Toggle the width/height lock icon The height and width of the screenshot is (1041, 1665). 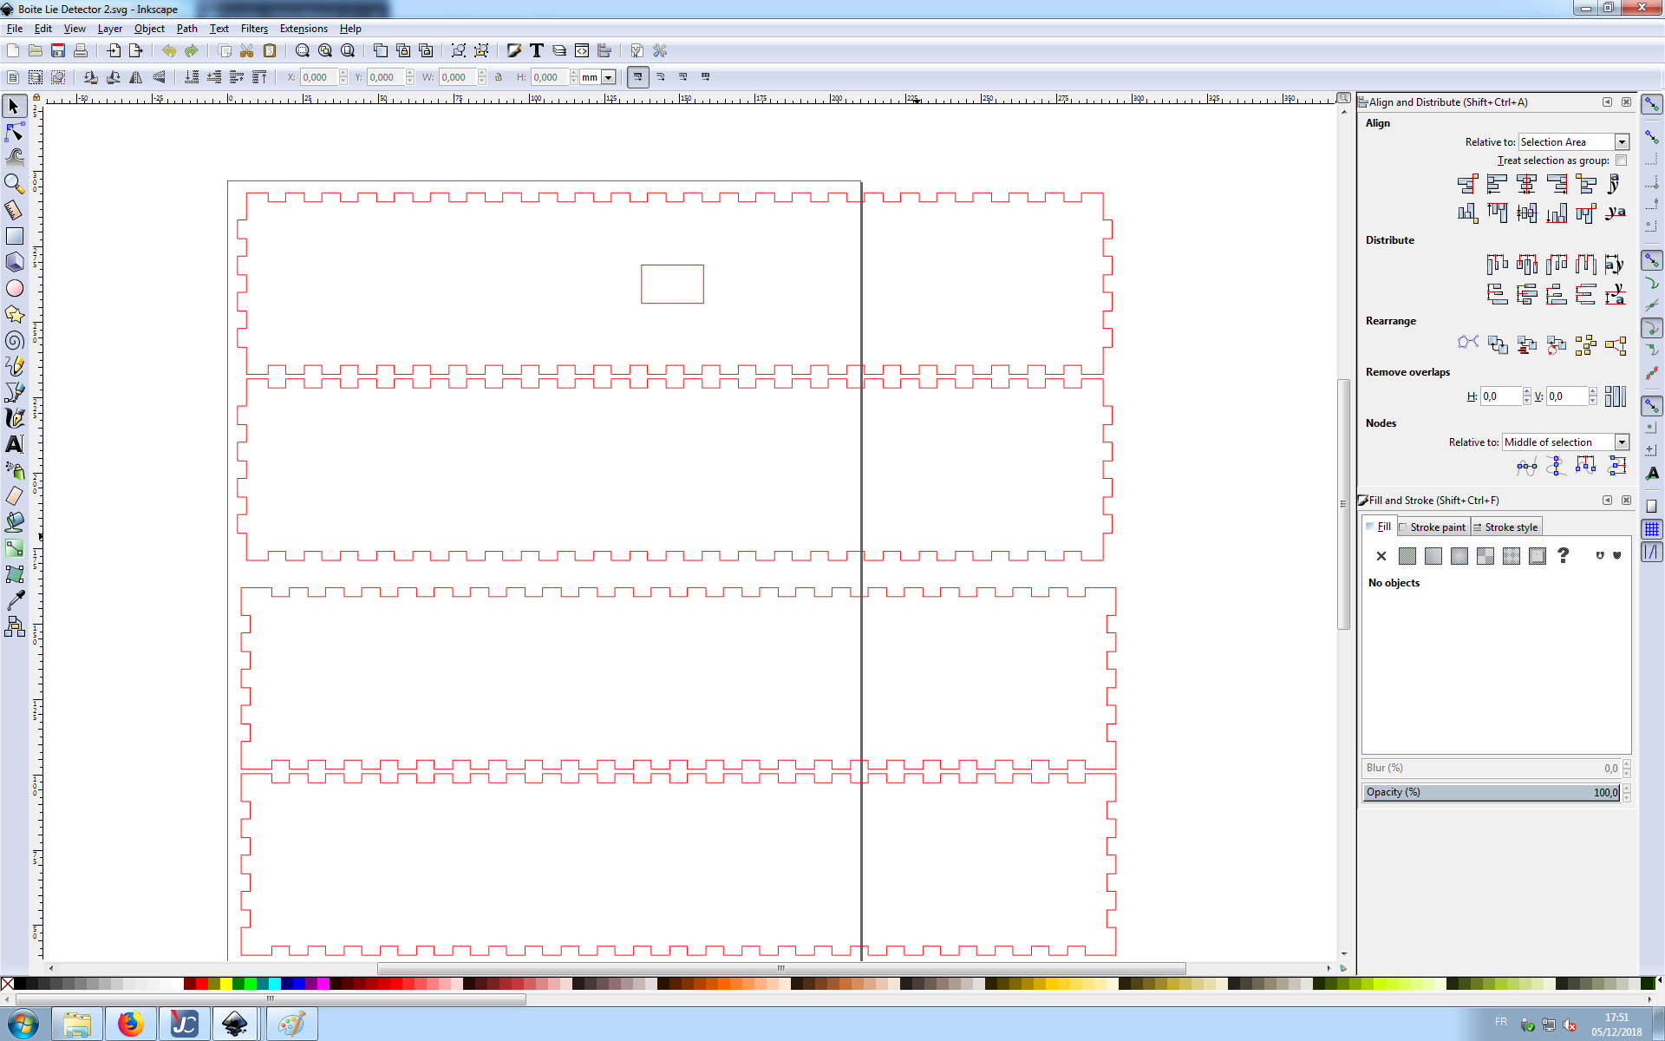point(499,77)
